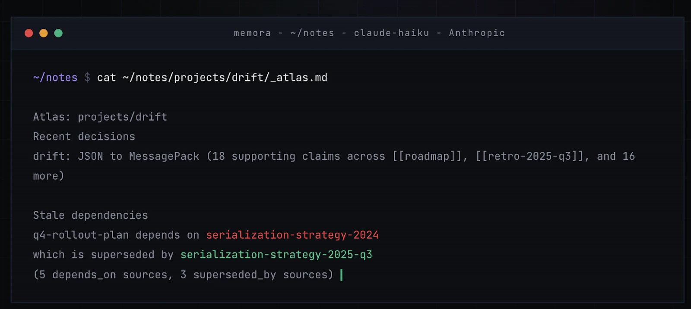The image size is (691, 309).
Task: Click the ~/notes prompt path
Action: click(55, 78)
